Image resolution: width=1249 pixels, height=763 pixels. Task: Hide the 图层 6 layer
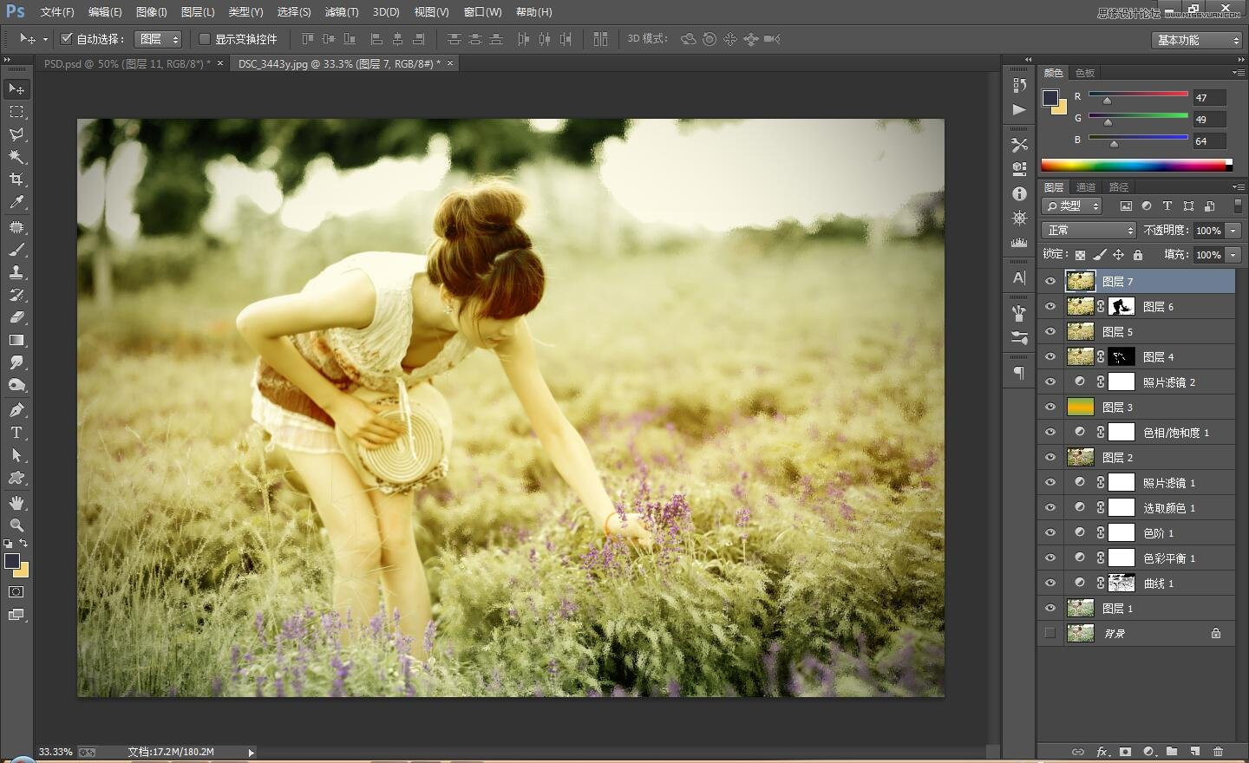(x=1050, y=306)
